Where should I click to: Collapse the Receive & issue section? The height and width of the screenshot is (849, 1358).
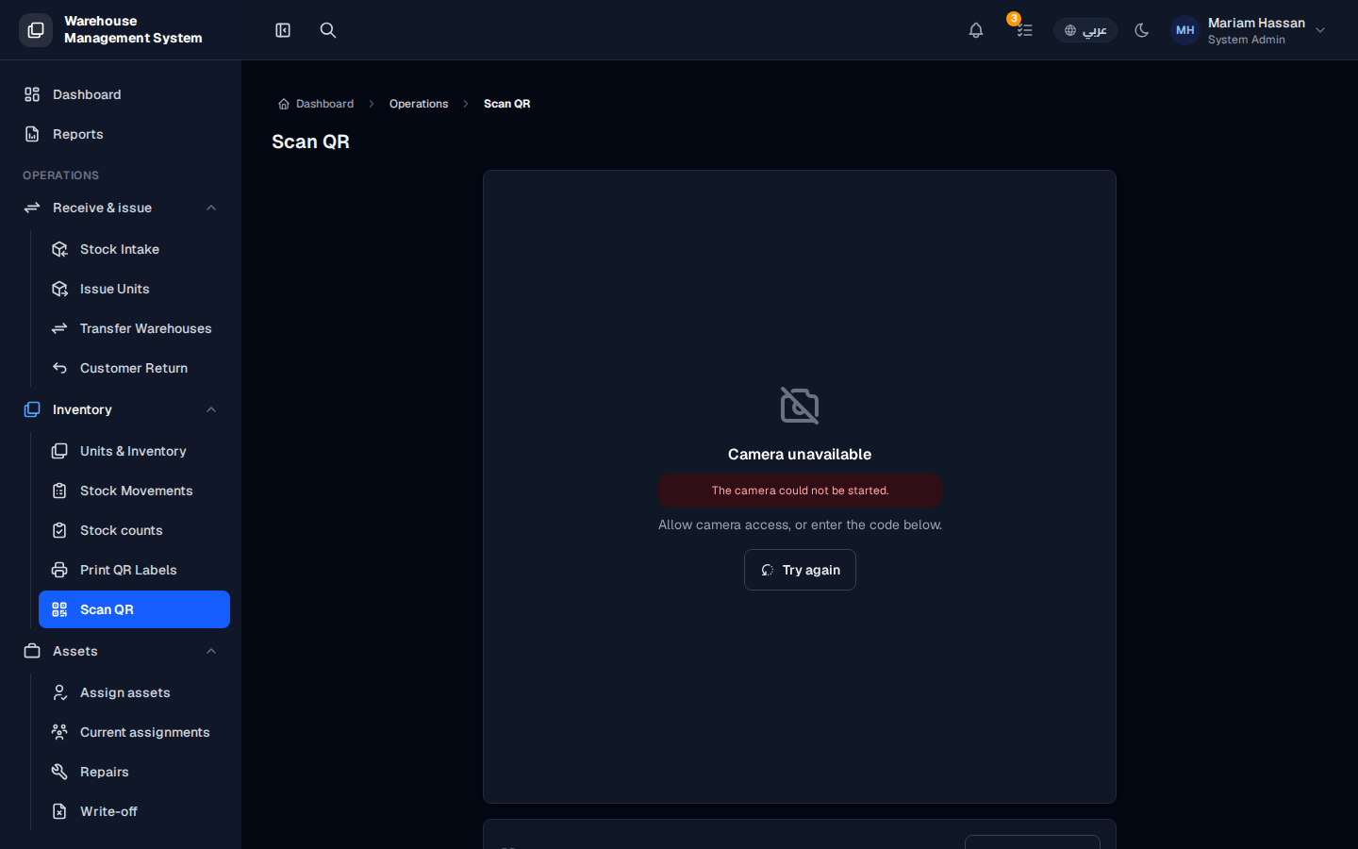(121, 208)
